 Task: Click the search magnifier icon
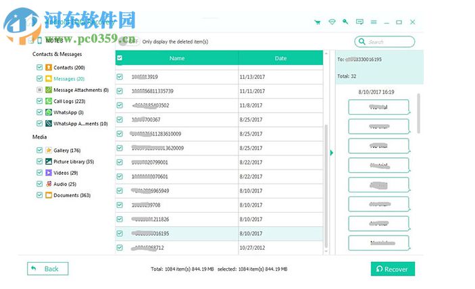pyautogui.click(x=361, y=41)
